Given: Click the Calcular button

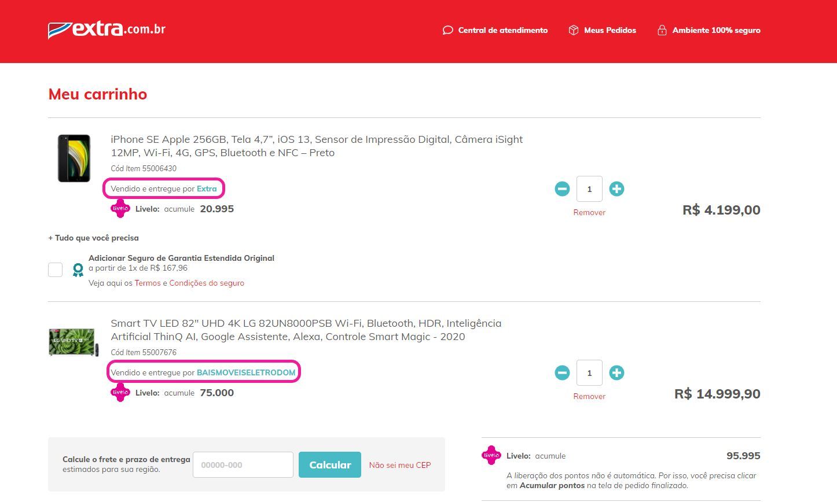Looking at the screenshot, I should coord(330,465).
